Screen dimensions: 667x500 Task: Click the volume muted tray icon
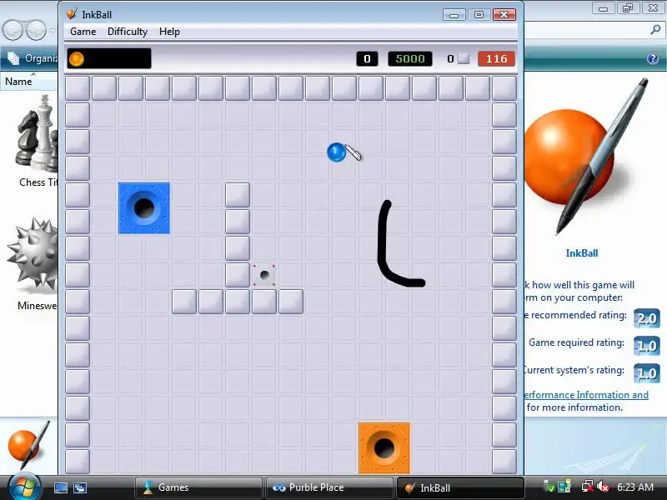[x=603, y=487]
